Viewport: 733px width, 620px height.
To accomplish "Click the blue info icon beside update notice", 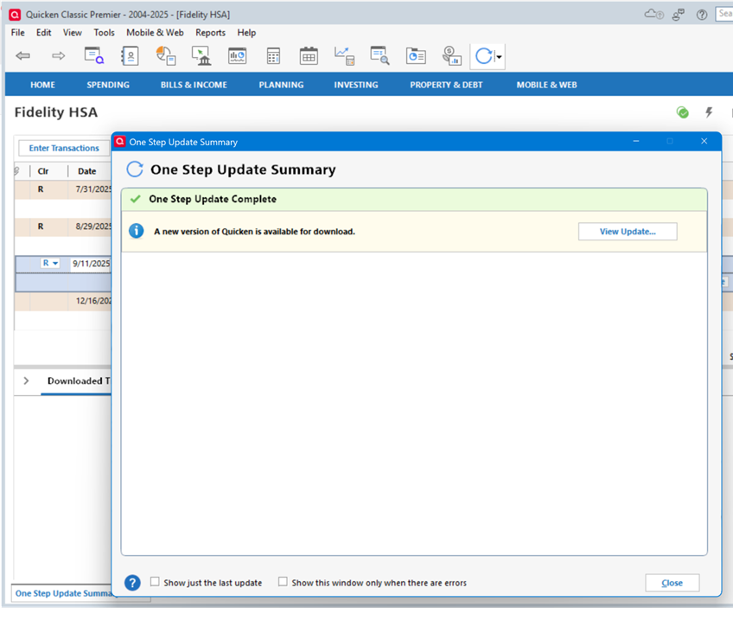I will [x=136, y=231].
